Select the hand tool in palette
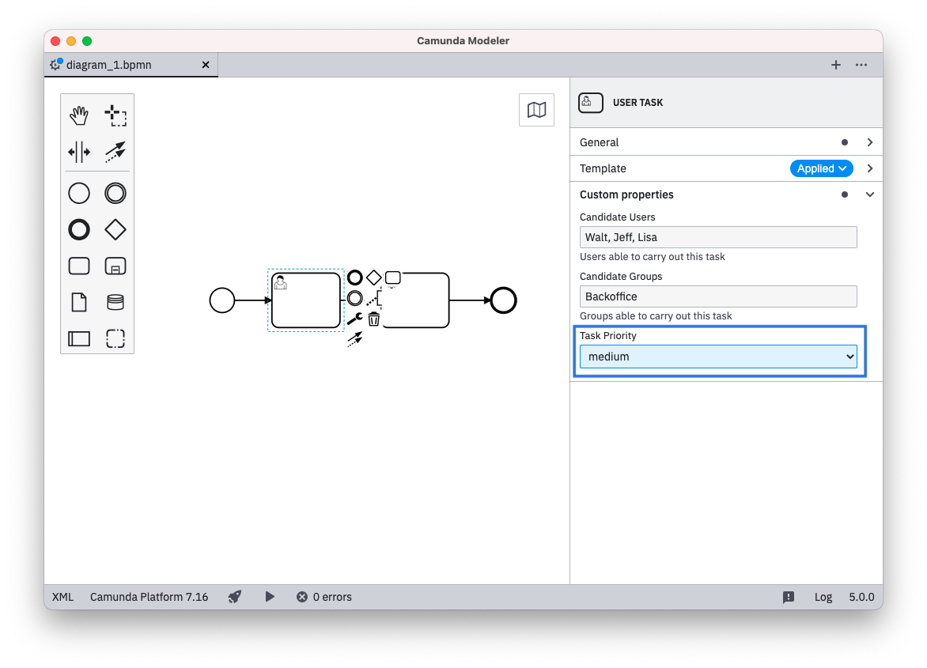Viewport: 927px width, 668px height. tap(79, 115)
